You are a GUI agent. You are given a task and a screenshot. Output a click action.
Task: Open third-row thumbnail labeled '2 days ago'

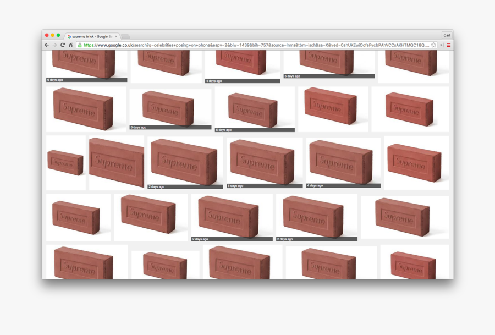click(x=185, y=163)
